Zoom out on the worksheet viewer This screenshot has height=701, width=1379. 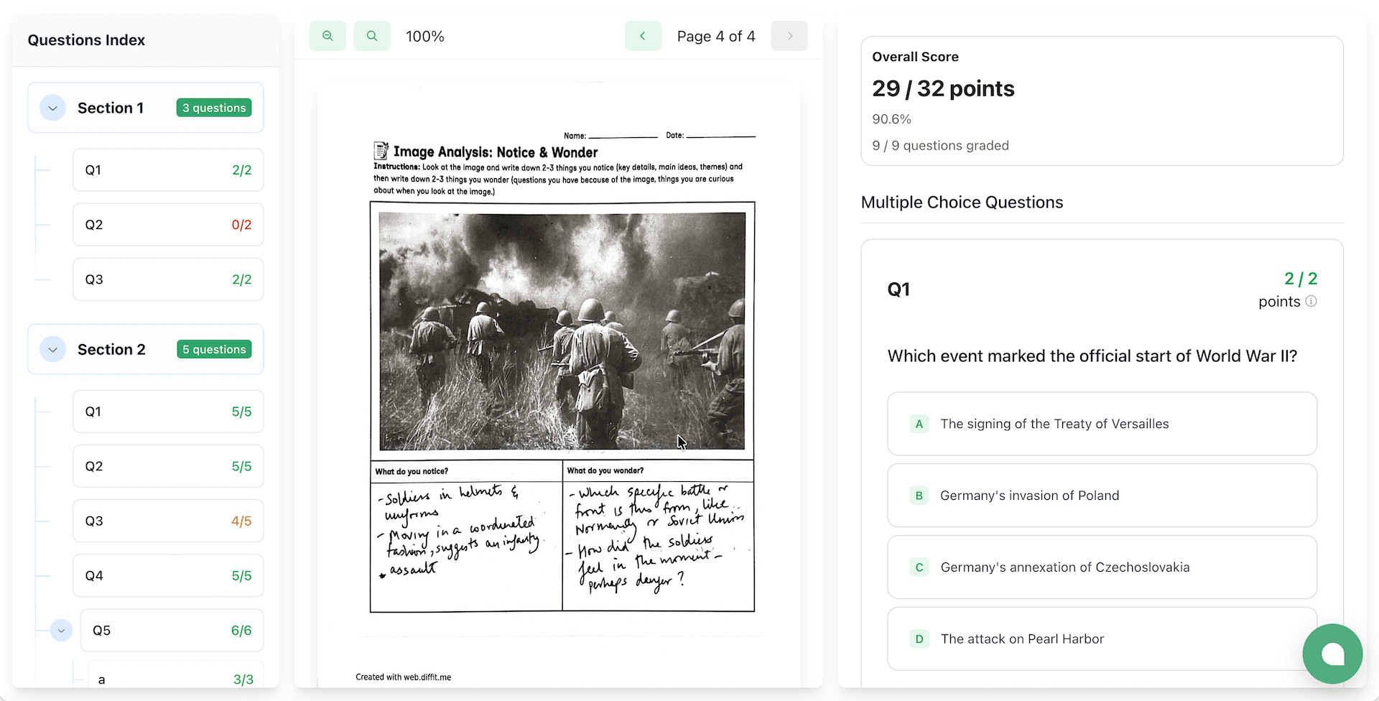tap(328, 35)
